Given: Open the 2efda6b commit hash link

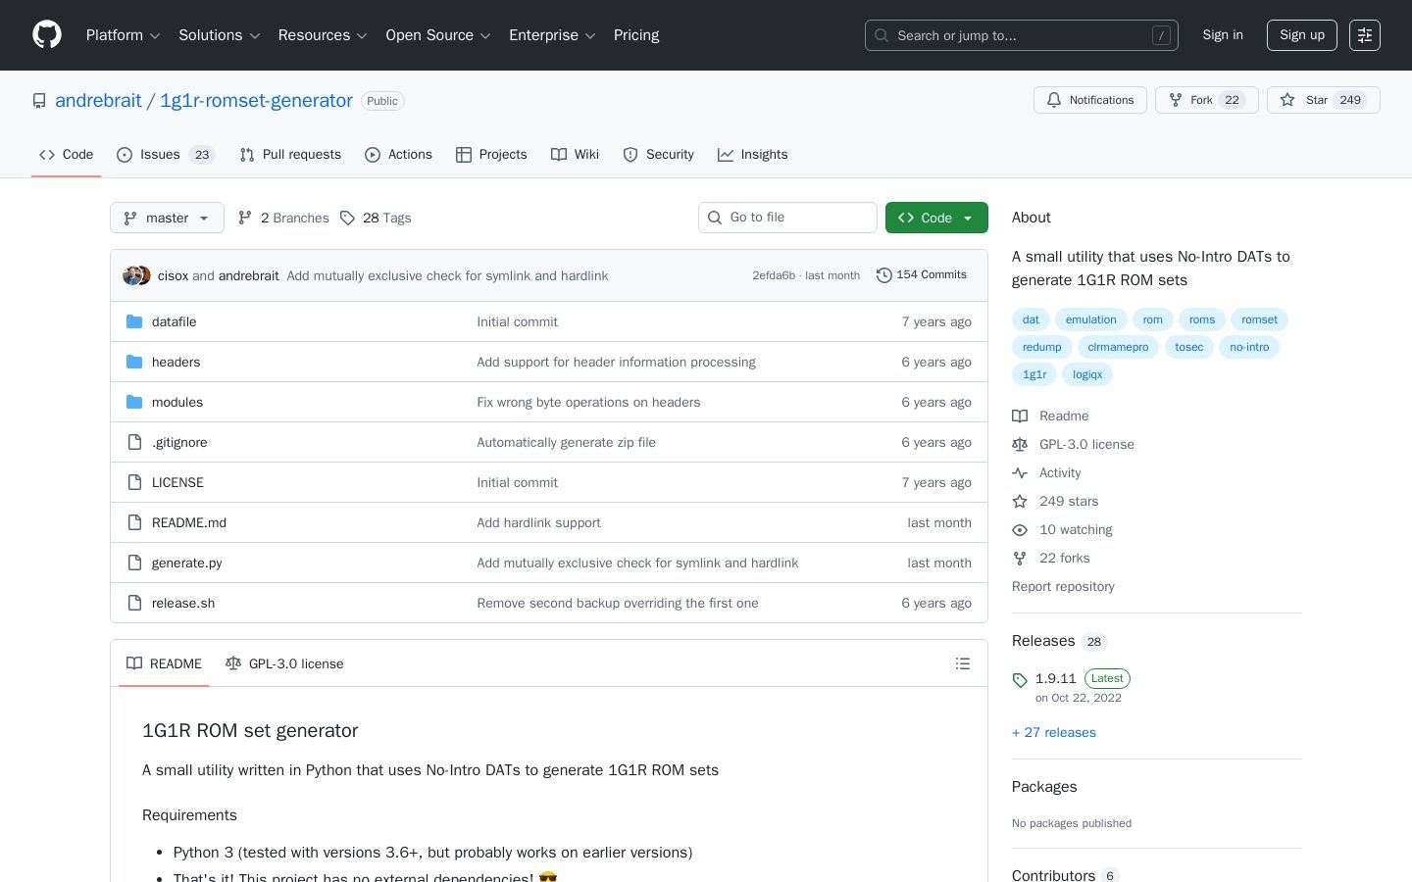Looking at the screenshot, I should tap(774, 275).
